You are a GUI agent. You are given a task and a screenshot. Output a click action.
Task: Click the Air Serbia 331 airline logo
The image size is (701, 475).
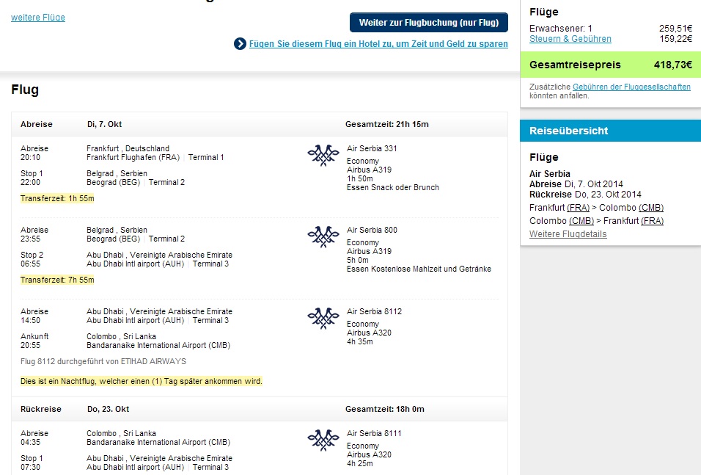click(x=323, y=155)
